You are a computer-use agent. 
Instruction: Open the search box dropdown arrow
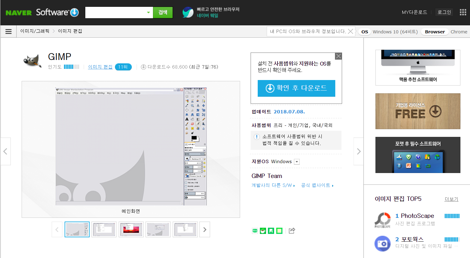[148, 12]
